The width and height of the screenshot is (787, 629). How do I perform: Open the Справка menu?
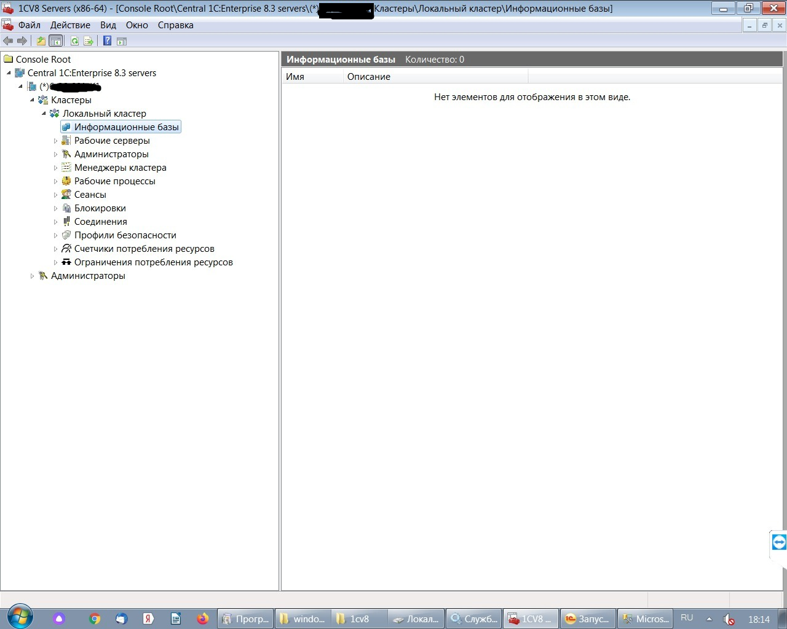[175, 25]
